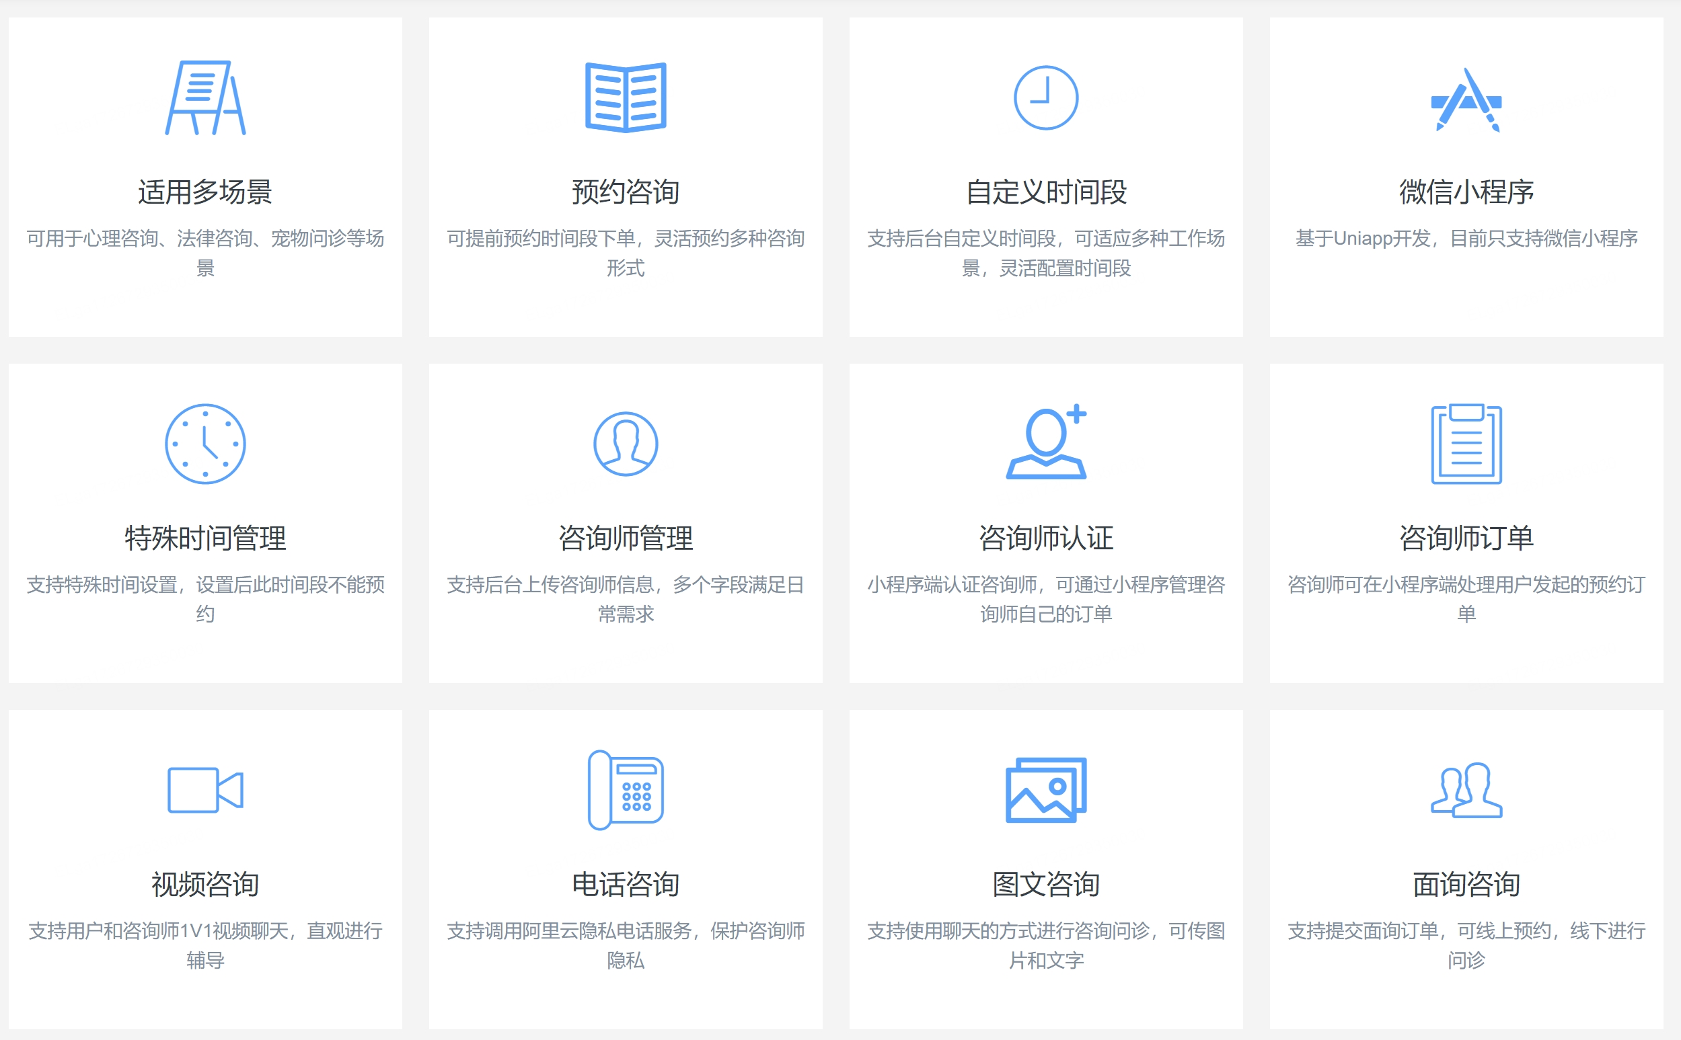
Task: Click the 电话咨询 description about 阿里云隐私电话
Action: pos(626,945)
